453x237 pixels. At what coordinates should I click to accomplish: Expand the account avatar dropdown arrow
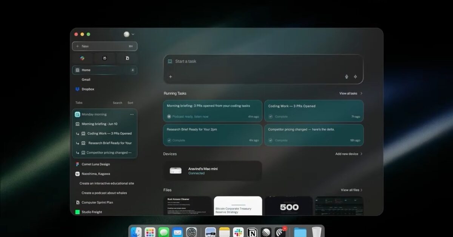(x=133, y=34)
